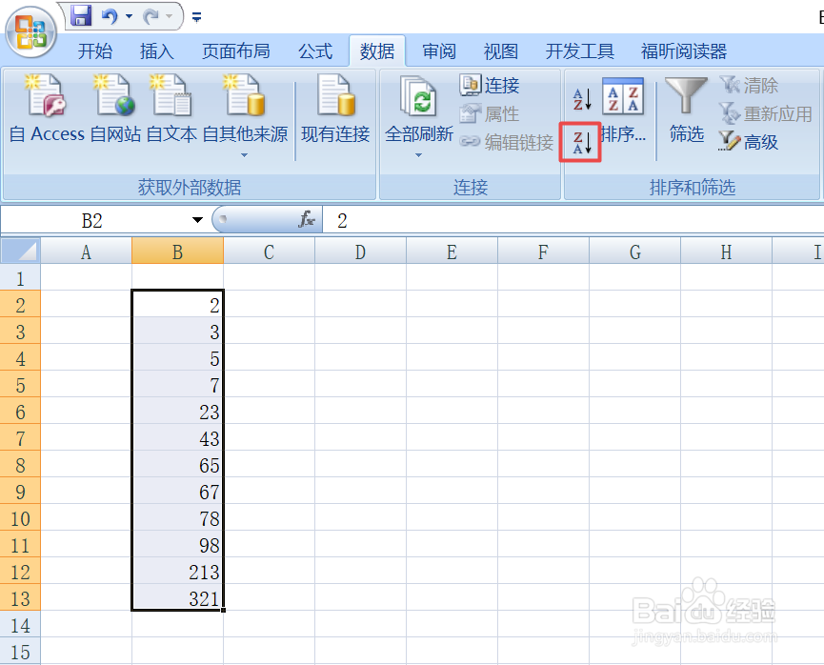Switch to the 开始 tab

(95, 51)
